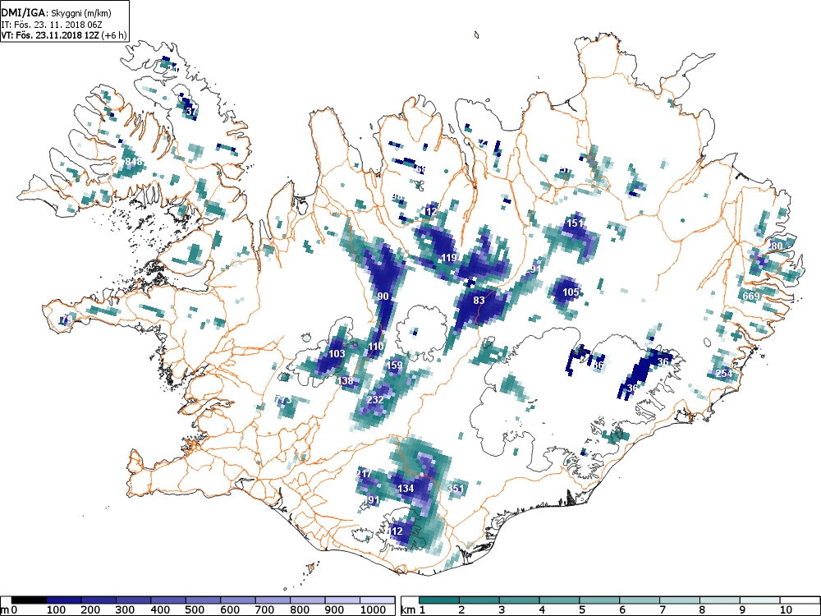
Task: Click the "669" visibility value in the east
Action: coord(751,297)
